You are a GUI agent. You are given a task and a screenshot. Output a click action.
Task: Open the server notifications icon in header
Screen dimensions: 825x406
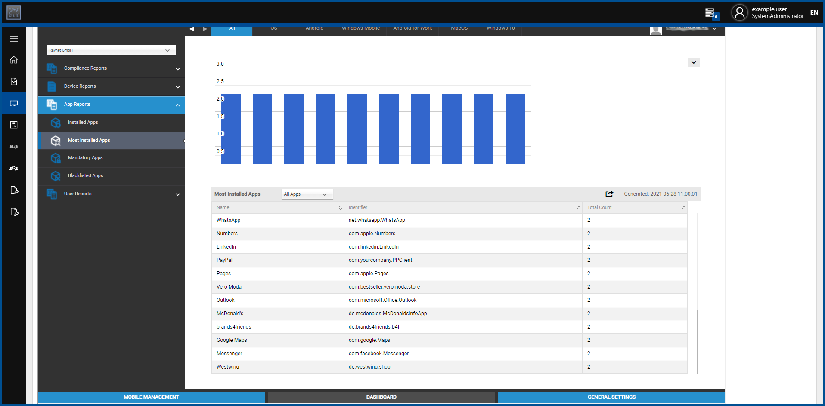click(x=710, y=13)
